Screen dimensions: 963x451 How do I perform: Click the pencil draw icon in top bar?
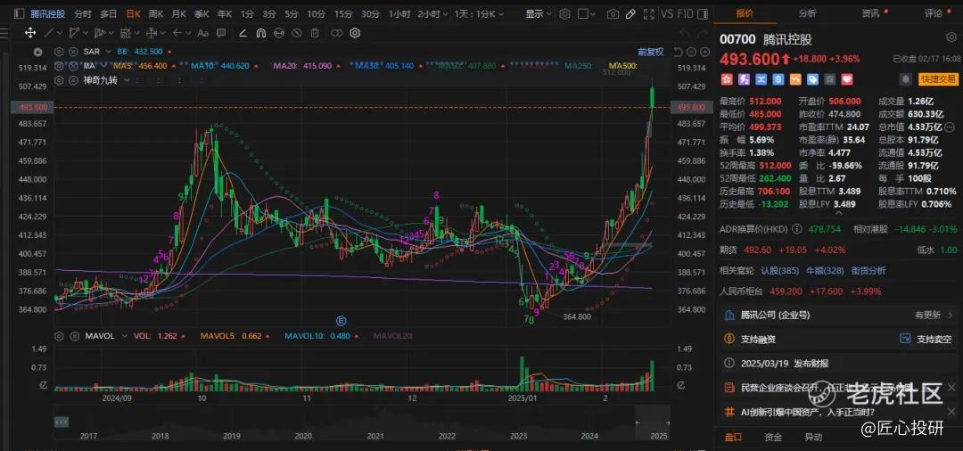point(630,13)
